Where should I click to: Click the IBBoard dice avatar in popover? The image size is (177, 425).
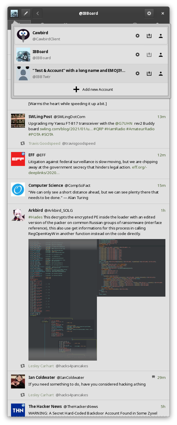click(x=23, y=55)
